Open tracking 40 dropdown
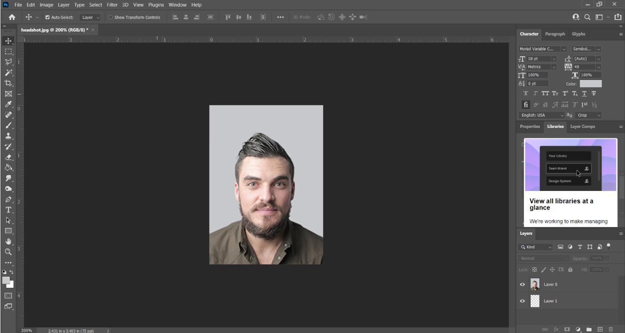625x333 pixels. (x=587, y=67)
